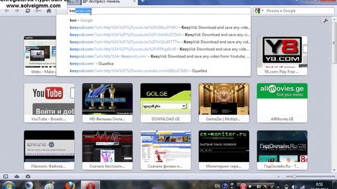Open Y8.com speed dial thumbnail
Image resolution: width=337 pixels, height=189 pixels.
pos(282,56)
